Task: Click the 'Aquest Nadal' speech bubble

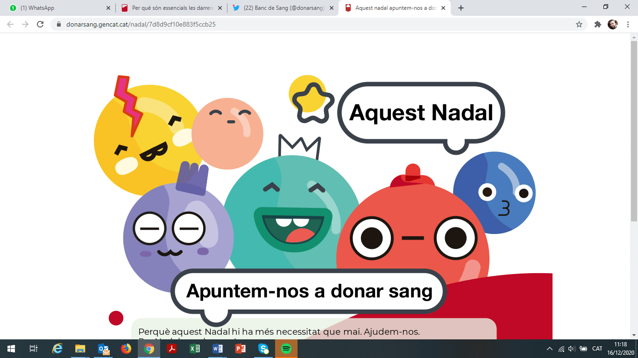Action: coord(421,113)
